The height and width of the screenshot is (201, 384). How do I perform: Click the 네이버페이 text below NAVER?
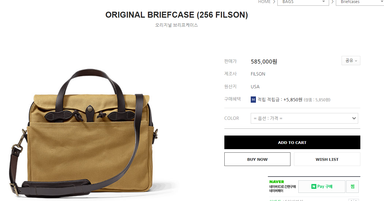coord(276,191)
